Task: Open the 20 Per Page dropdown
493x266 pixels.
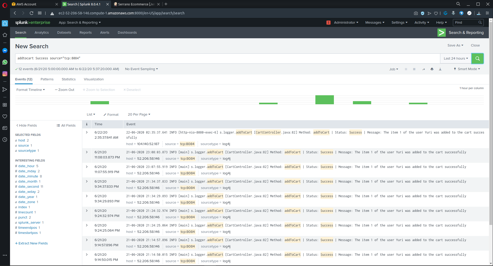Action: point(139,115)
